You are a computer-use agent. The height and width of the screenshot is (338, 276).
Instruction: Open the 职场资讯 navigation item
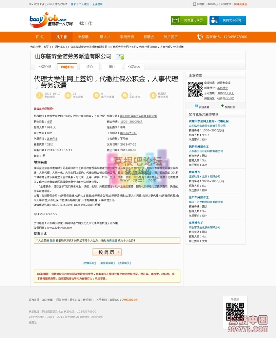click(127, 37)
